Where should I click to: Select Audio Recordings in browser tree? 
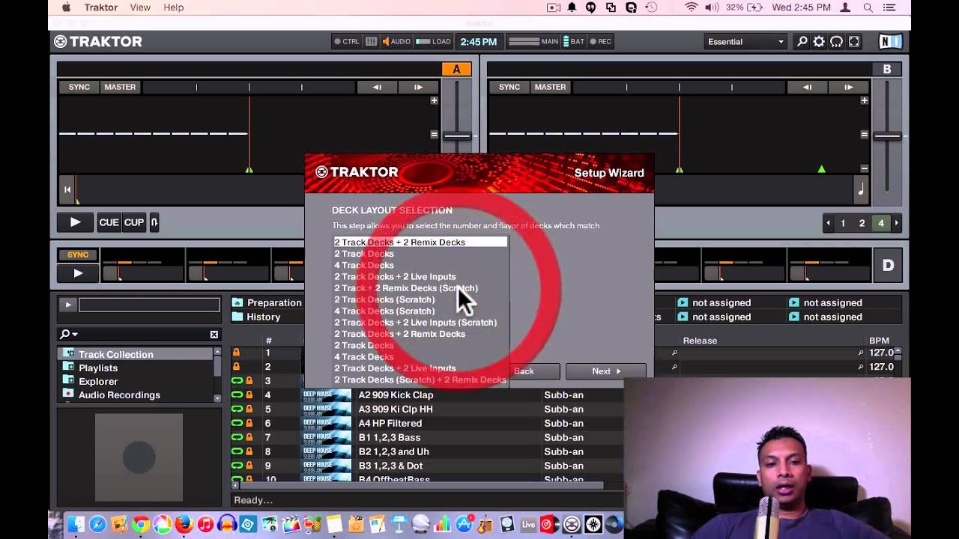click(x=119, y=395)
